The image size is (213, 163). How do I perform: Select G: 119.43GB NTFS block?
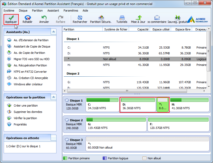pyautogui.click(x=116, y=124)
